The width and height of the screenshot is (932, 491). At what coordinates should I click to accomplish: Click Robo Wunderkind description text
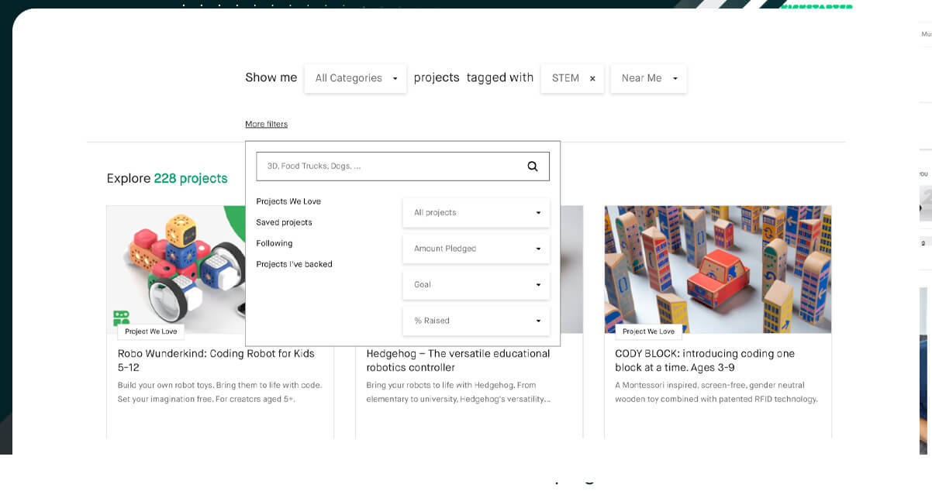point(219,392)
